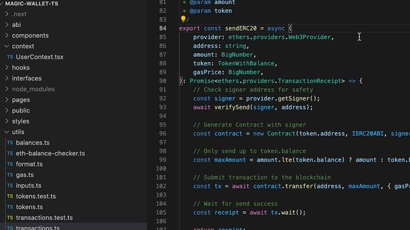Image resolution: width=410 pixels, height=230 pixels.
Task: Expand the node_modules folder
Action: click(x=7, y=89)
